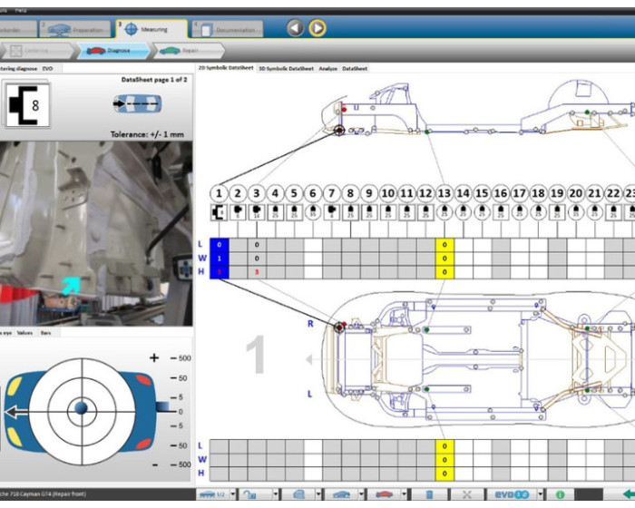Click the red car toolbar icon

pyautogui.click(x=384, y=494)
